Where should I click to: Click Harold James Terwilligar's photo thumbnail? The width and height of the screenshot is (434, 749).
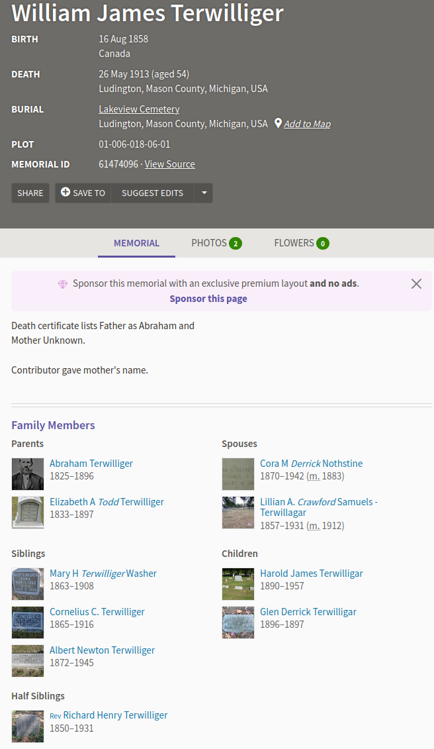coord(238,584)
